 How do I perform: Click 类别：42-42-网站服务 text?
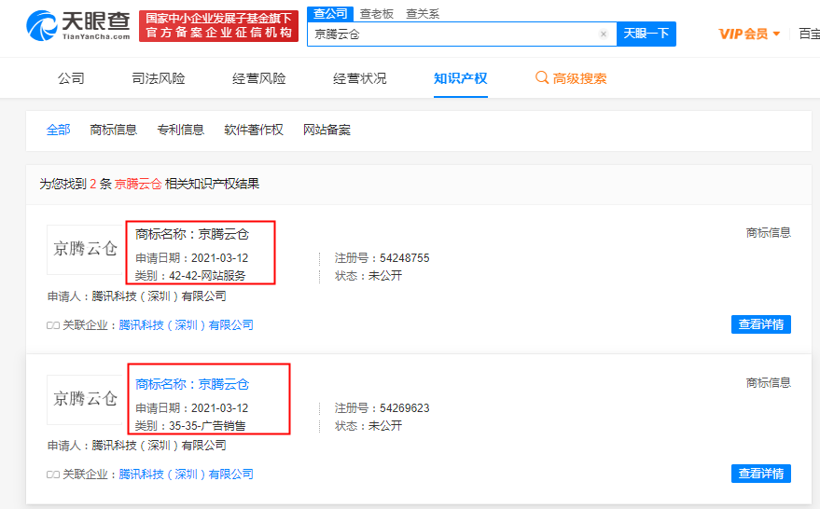pos(189,276)
